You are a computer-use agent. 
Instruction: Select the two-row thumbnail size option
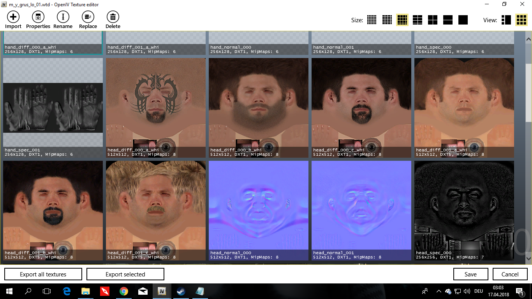pos(448,20)
